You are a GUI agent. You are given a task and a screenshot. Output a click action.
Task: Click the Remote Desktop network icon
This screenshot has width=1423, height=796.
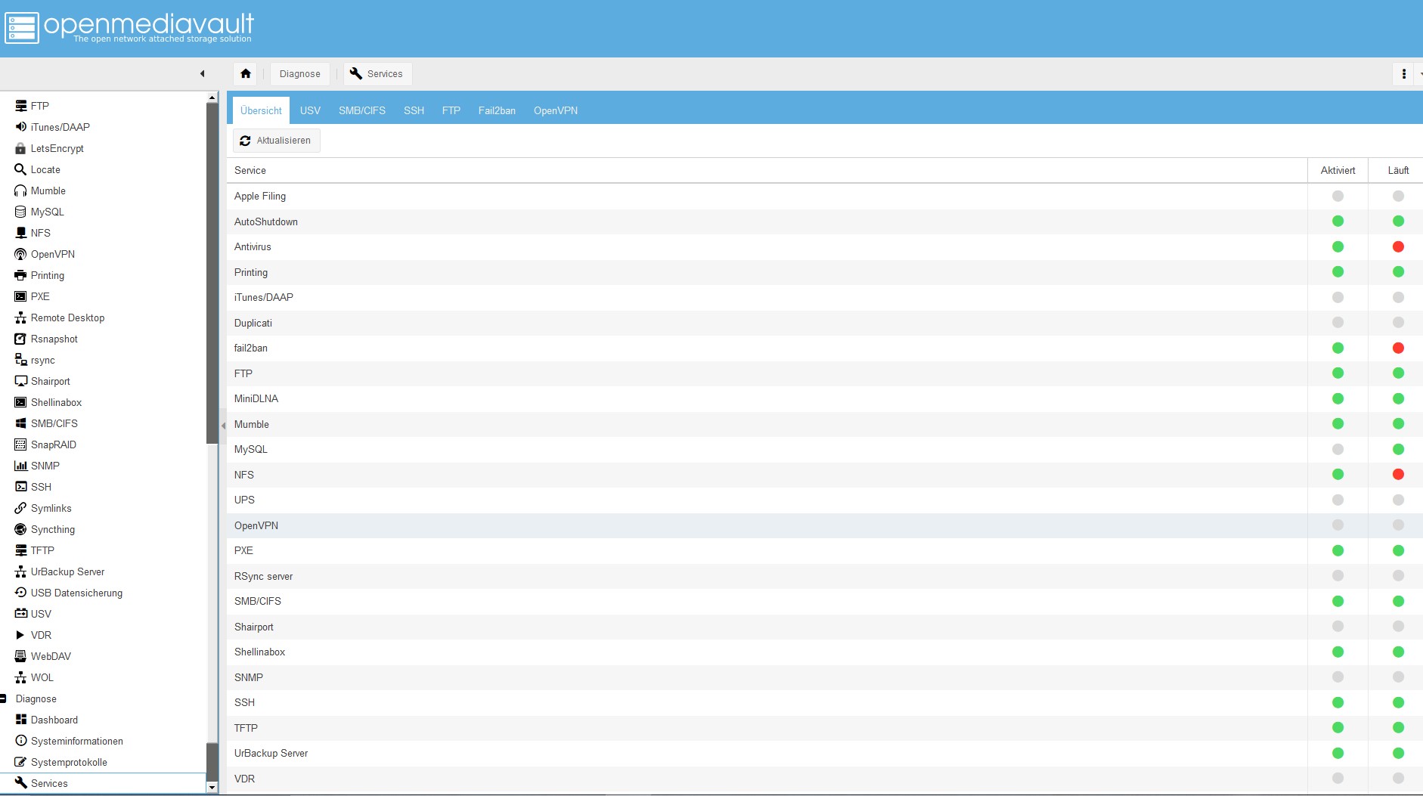21,317
